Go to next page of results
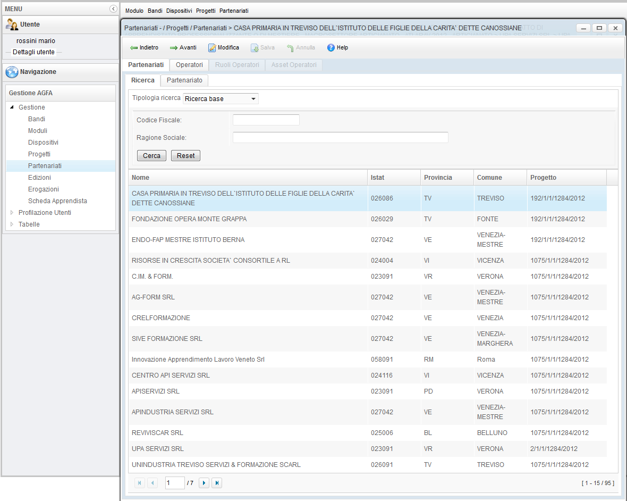The image size is (627, 501). point(204,483)
